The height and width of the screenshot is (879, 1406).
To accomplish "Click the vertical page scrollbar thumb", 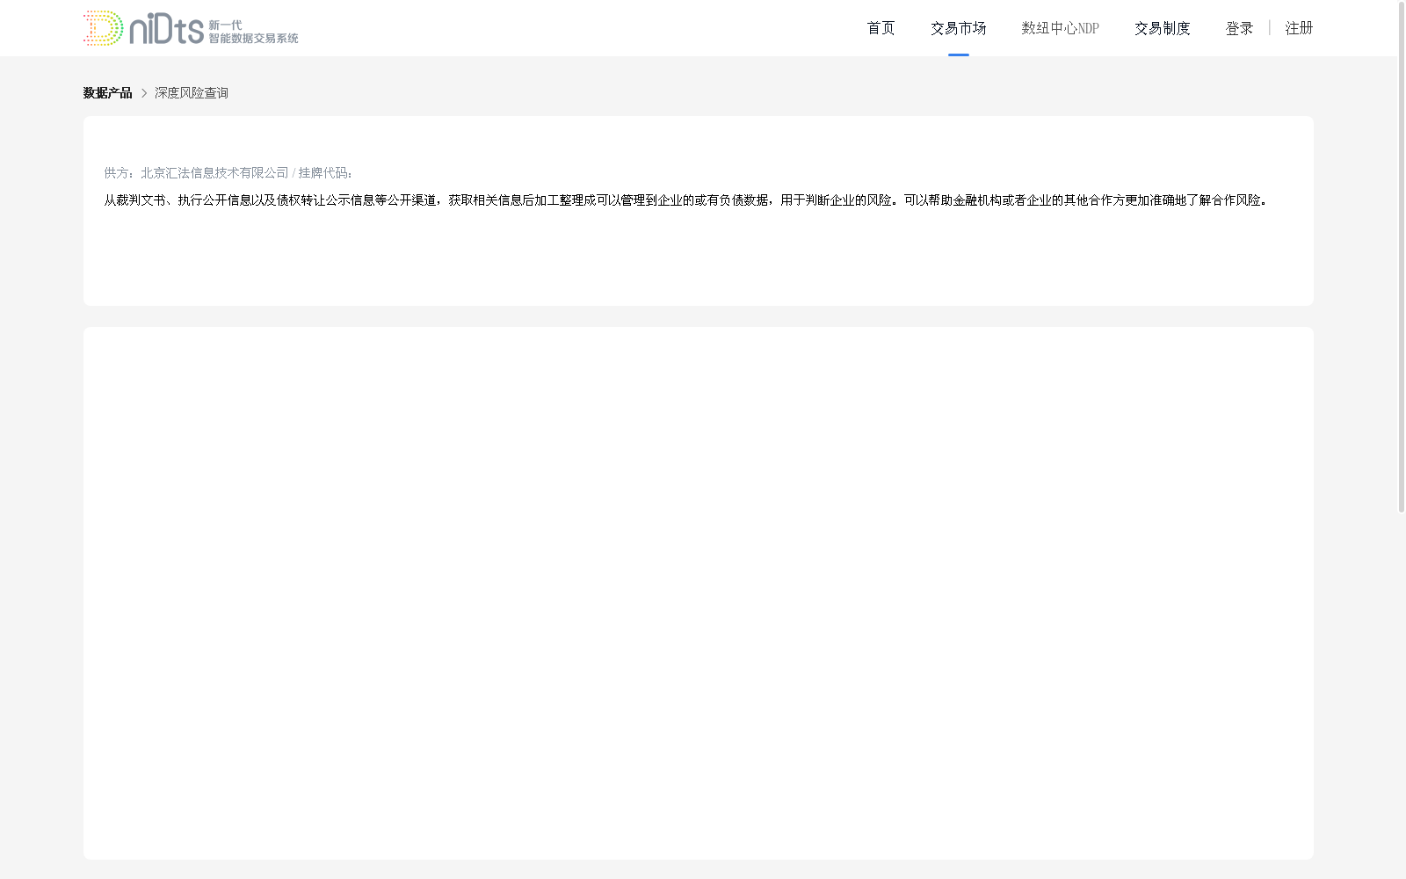I will pos(1402,257).
